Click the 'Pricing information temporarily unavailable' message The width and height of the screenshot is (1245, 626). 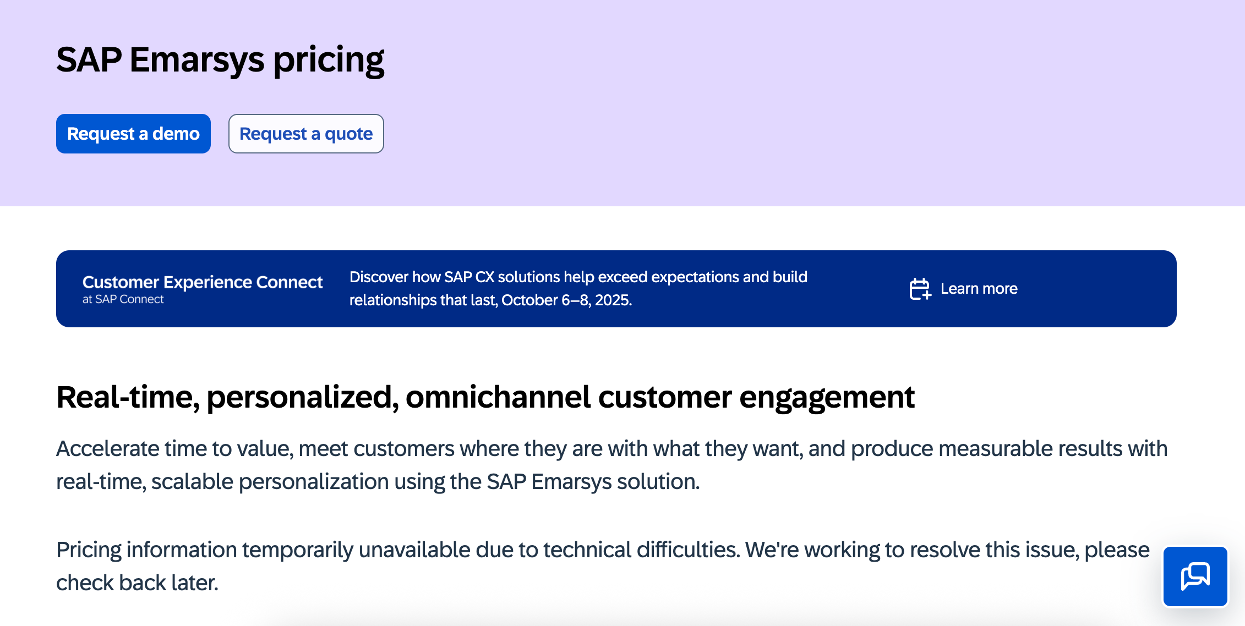point(603,566)
